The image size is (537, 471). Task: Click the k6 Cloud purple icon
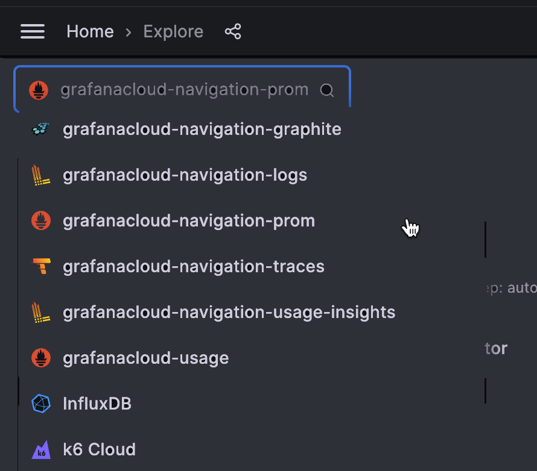[x=41, y=450]
